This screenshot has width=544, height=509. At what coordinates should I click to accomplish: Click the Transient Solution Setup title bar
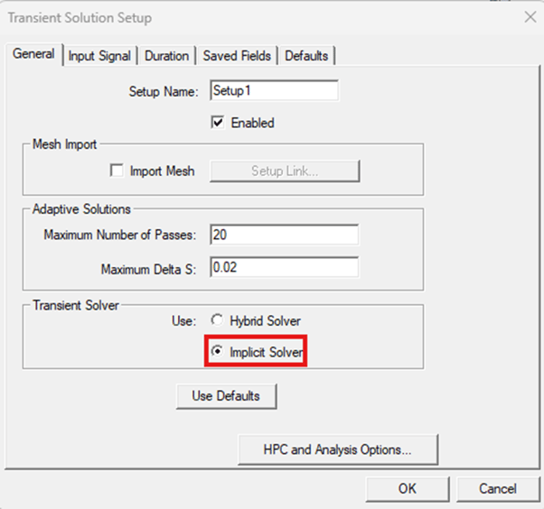tap(181, 17)
